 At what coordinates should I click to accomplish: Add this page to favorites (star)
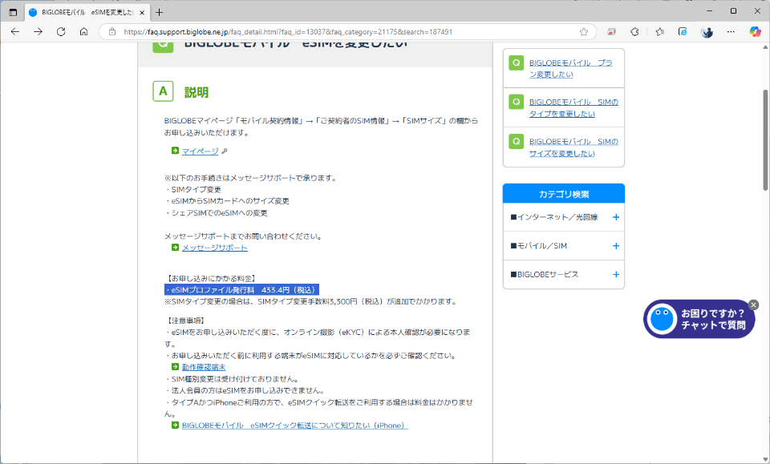[x=583, y=32]
